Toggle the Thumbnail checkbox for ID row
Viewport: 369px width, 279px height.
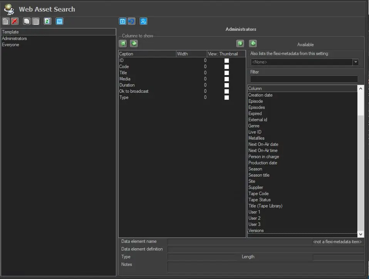226,60
